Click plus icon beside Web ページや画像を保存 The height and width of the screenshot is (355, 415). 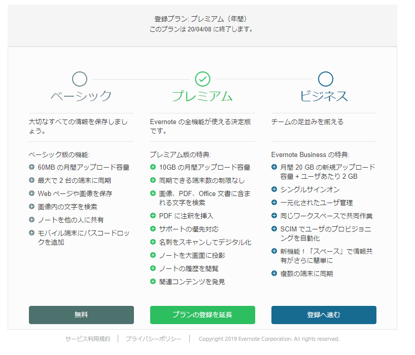click(x=32, y=193)
